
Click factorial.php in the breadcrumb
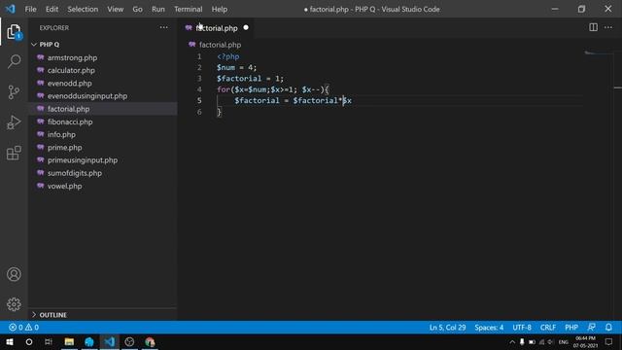220,45
